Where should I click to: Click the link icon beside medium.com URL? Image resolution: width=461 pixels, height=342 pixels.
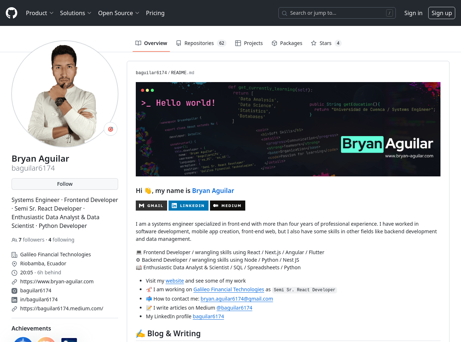click(x=14, y=309)
